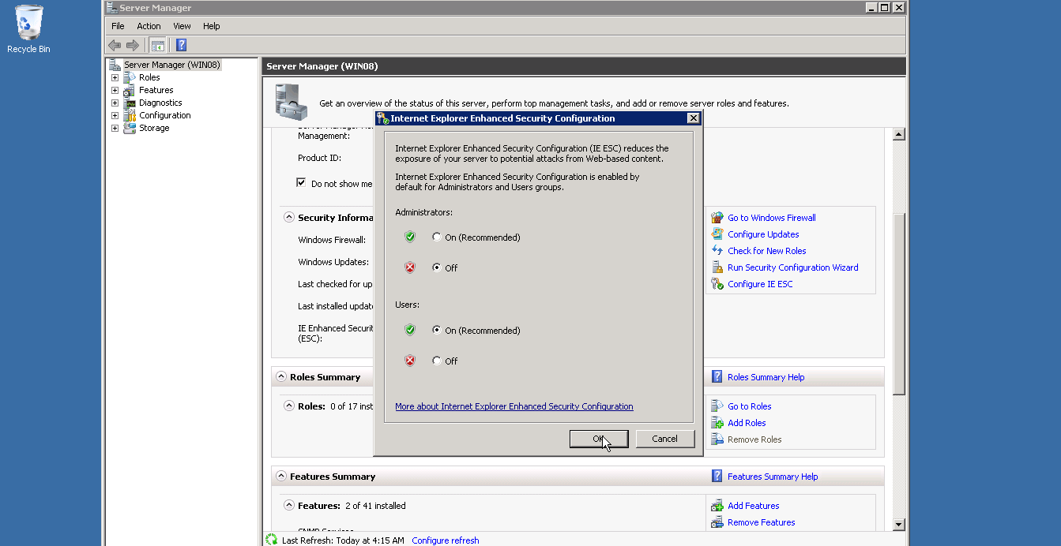Click the Forward arrow toolbar icon
Viewport: 1061px width, 546px height.
(x=133, y=45)
